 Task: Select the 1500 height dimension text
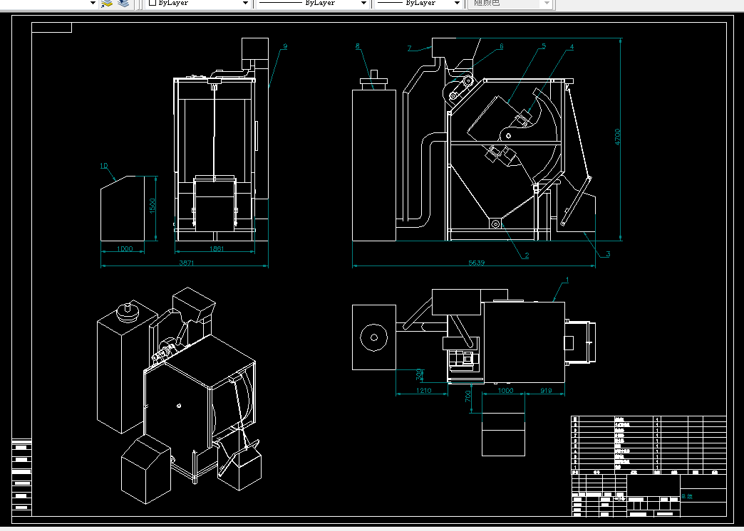point(153,206)
